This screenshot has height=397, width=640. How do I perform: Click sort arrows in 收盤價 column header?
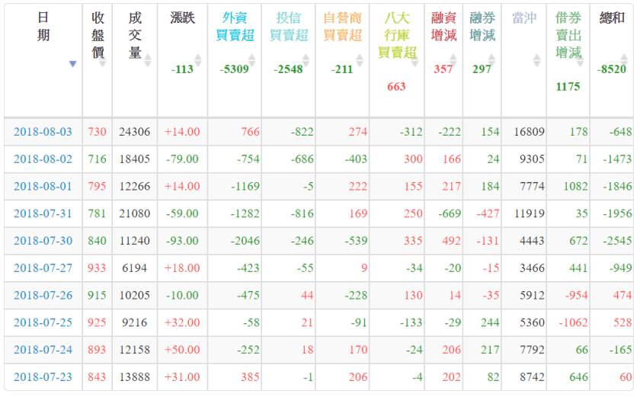(x=103, y=59)
